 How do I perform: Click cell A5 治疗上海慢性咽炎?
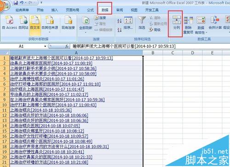(76, 79)
